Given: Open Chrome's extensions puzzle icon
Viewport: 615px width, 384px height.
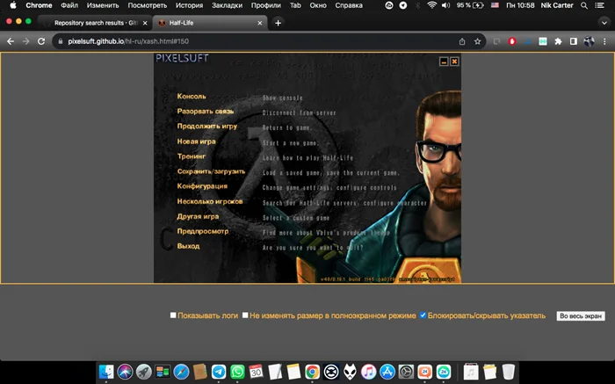Looking at the screenshot, I should 558,41.
